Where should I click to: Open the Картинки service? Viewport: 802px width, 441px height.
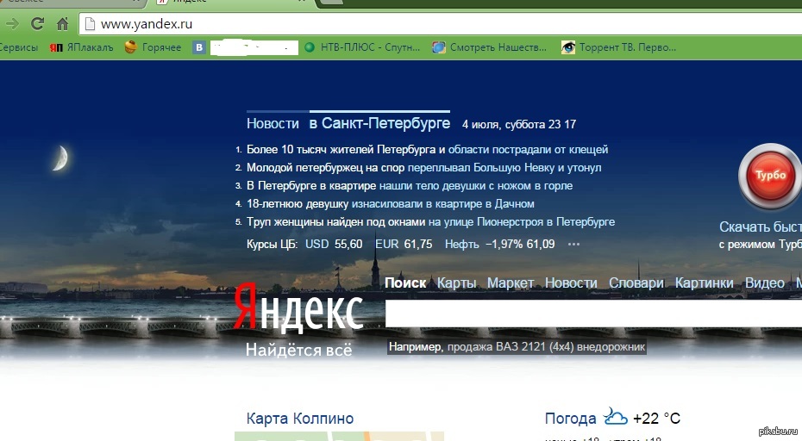(705, 283)
